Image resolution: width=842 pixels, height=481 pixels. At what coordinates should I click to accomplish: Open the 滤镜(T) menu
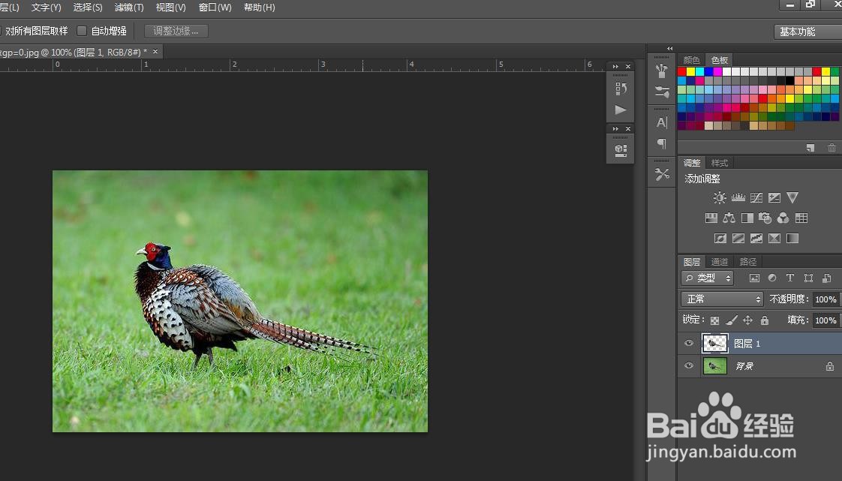pos(129,8)
